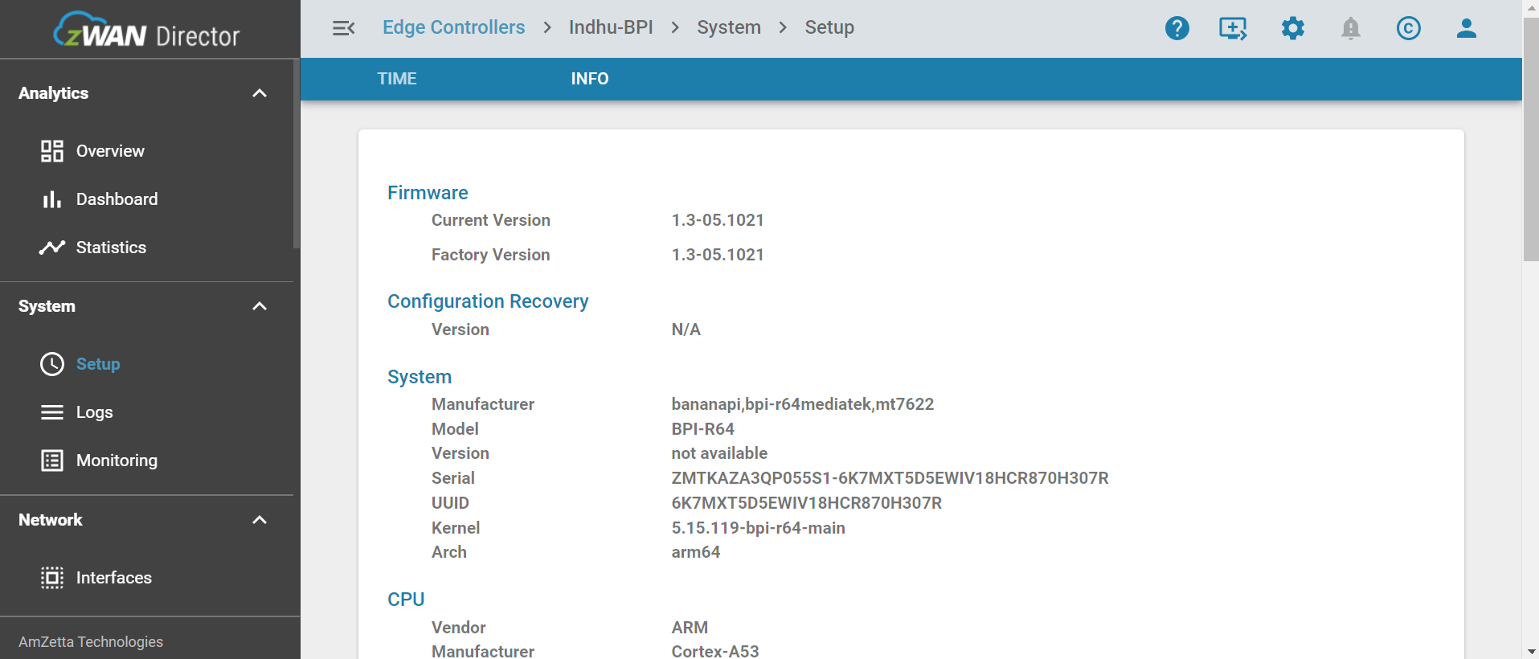Open the user account profile icon
The width and height of the screenshot is (1539, 659).
[x=1466, y=28]
